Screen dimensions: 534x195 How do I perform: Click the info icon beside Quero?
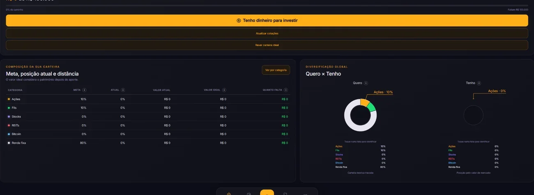pos(366,83)
